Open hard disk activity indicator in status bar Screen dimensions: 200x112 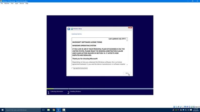[x=174, y=107]
